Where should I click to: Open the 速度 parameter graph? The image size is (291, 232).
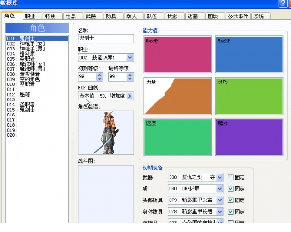tap(178, 137)
